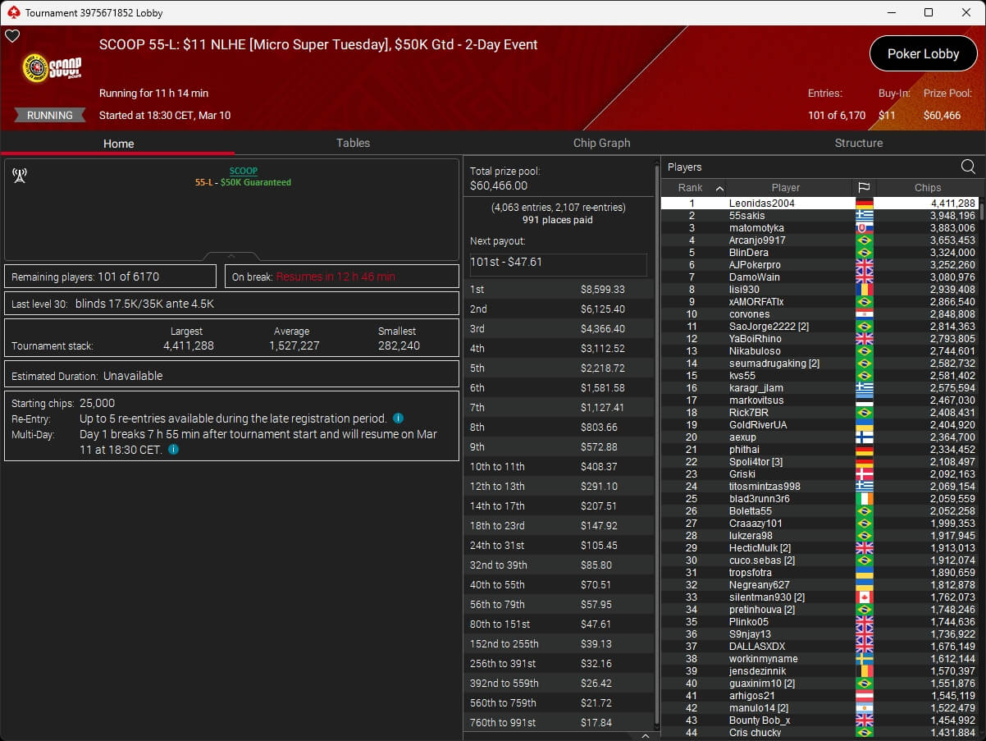The width and height of the screenshot is (986, 741).
Task: Click the info icon beside Multi-Day
Action: pos(174,450)
